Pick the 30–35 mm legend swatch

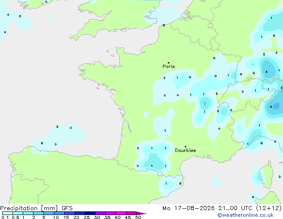point(100,213)
